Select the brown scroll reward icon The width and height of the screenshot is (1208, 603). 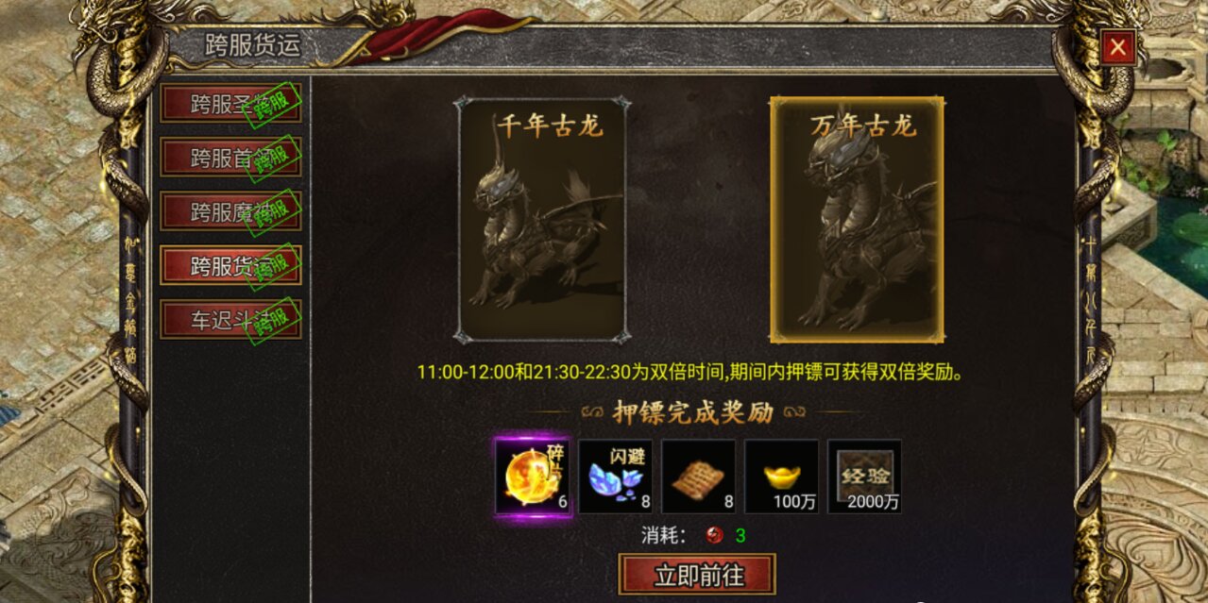coord(699,477)
